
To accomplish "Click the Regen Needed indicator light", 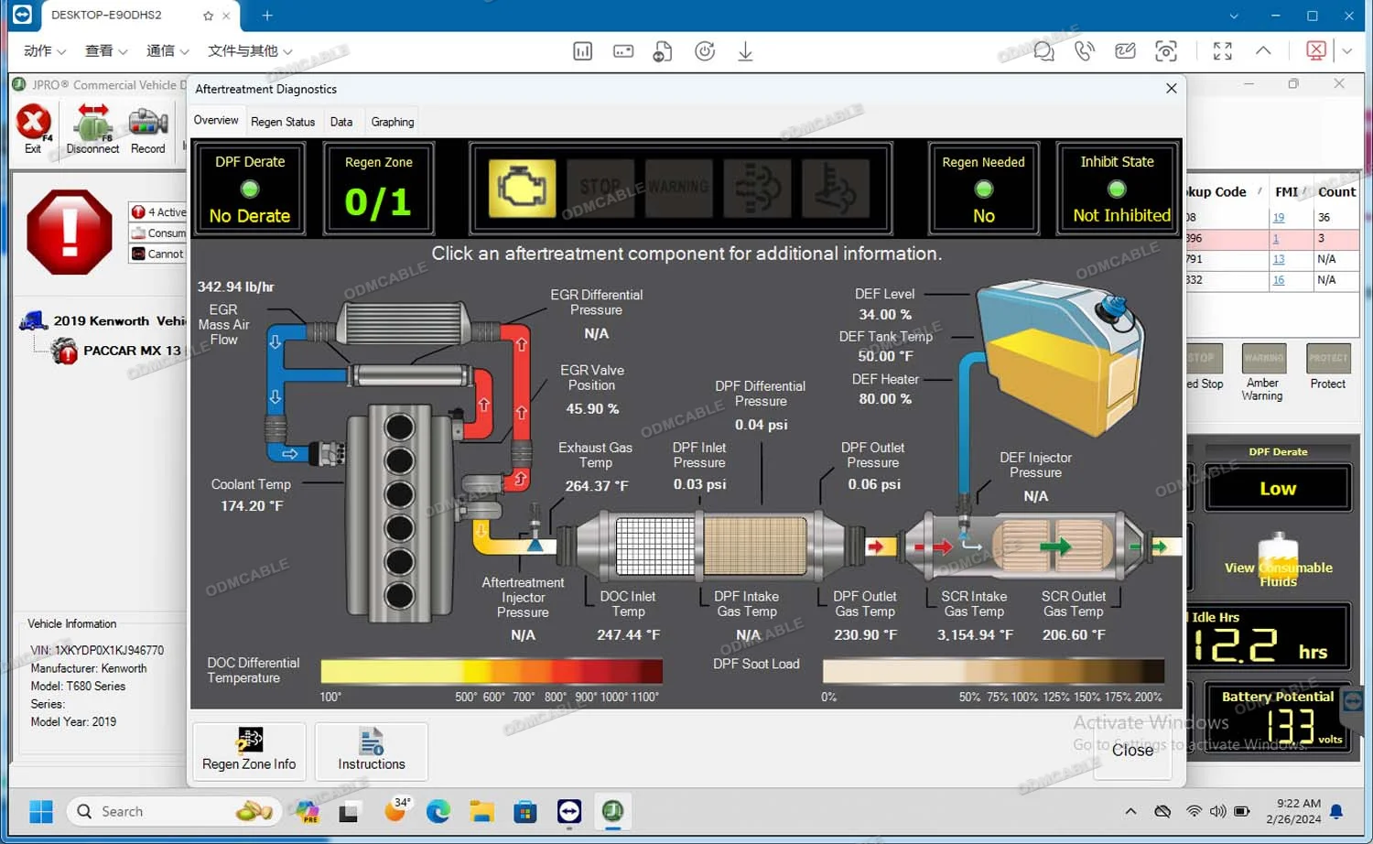I will tap(984, 189).
